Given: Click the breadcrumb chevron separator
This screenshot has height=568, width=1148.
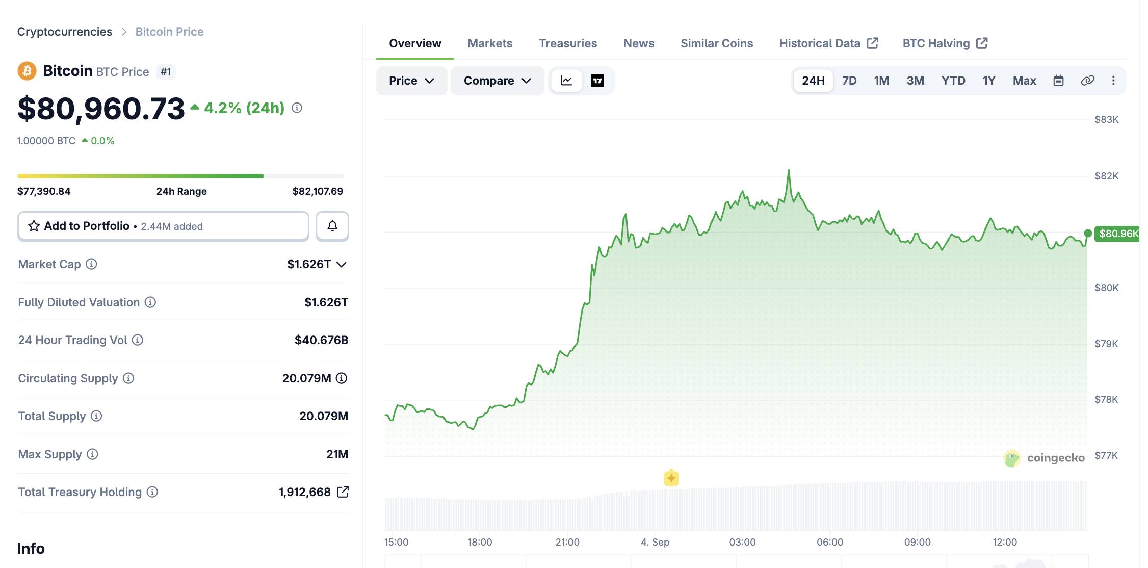Looking at the screenshot, I should click(124, 32).
